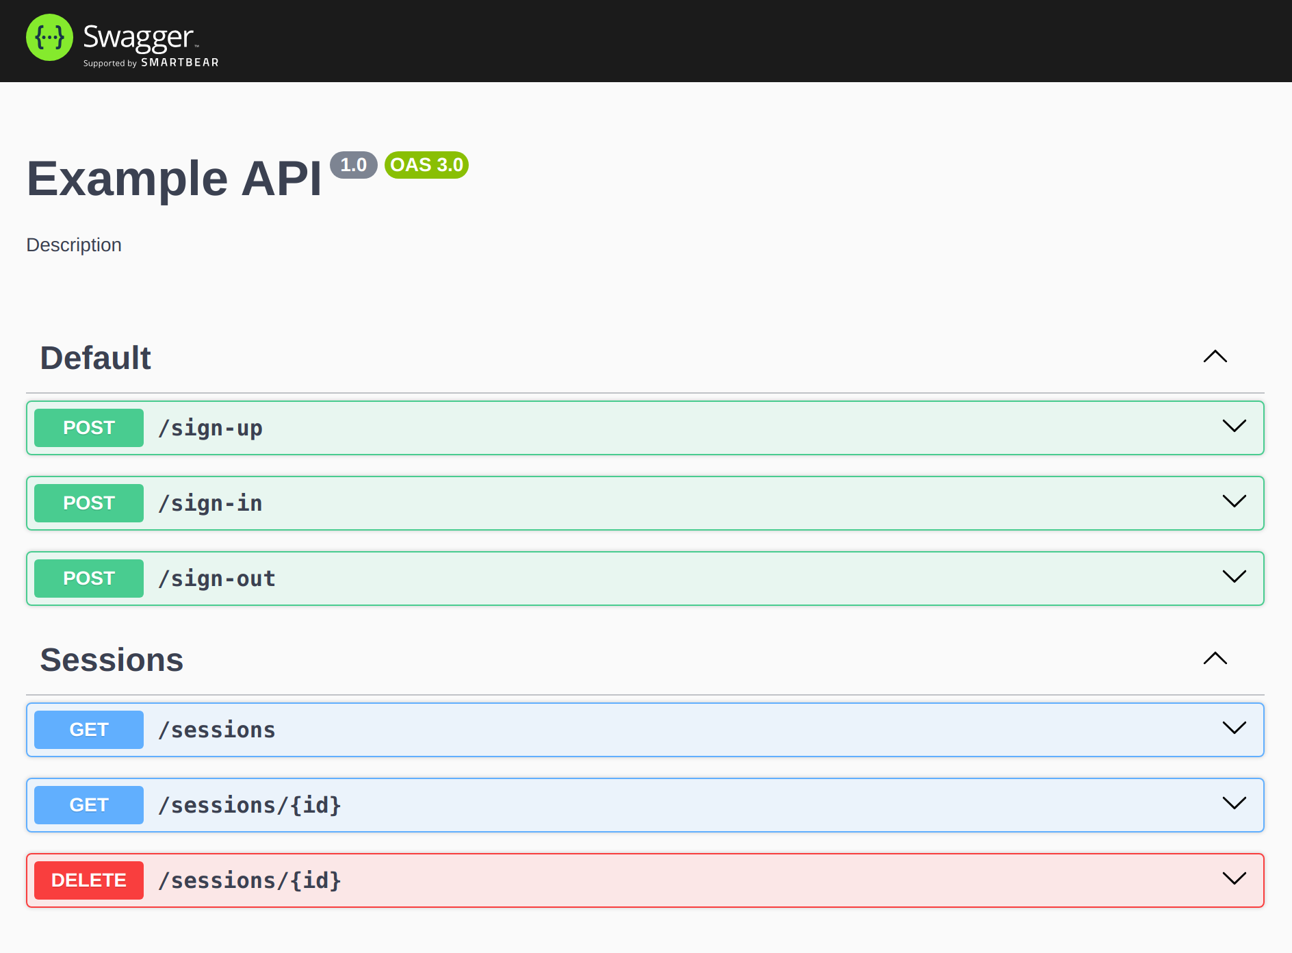Open the DELETE /sessions/{id} path link
This screenshot has width=1292, height=953.
(x=250, y=881)
